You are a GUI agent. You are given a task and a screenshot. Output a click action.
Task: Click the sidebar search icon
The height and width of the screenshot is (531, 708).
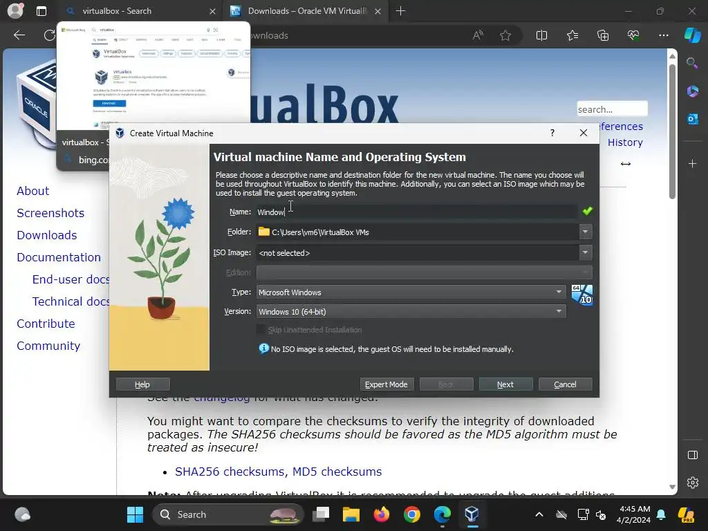click(x=692, y=63)
